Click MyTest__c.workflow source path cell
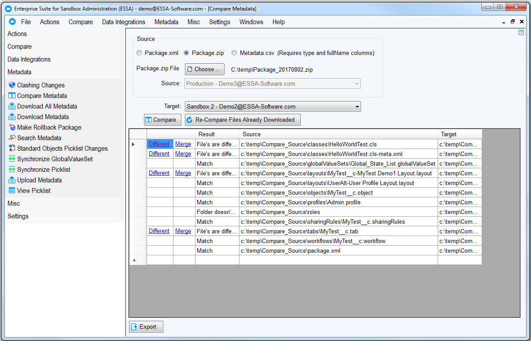 pyautogui.click(x=339, y=241)
